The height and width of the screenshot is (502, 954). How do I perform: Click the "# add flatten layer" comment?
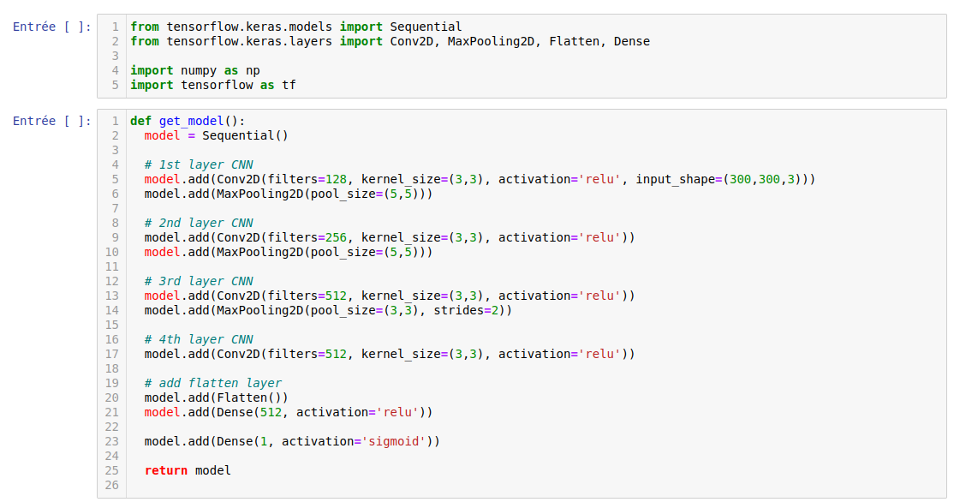(x=212, y=383)
